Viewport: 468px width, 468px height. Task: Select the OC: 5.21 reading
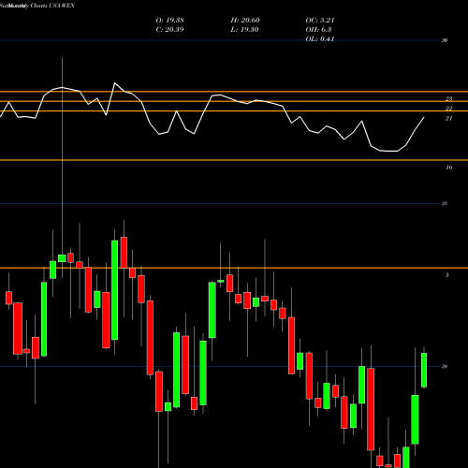tap(320, 21)
